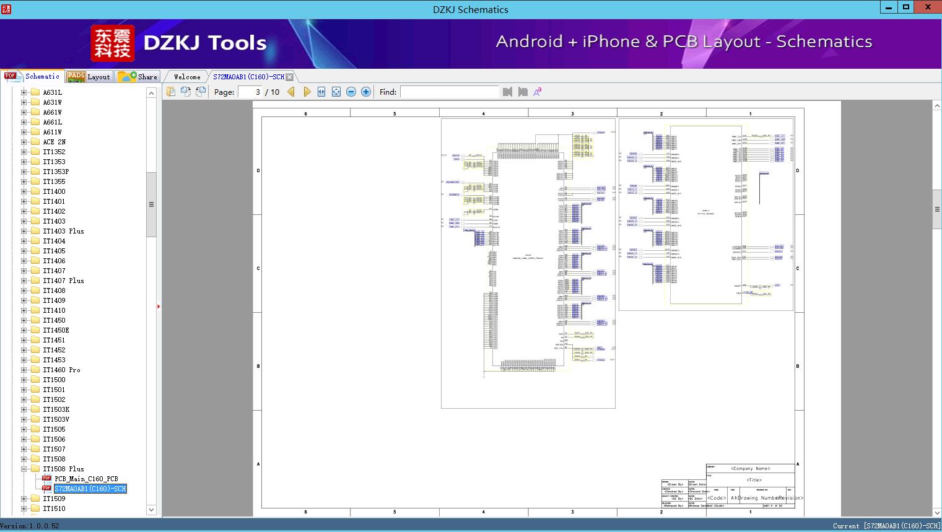942x532 pixels.
Task: Go to the next page arrow
Action: pos(307,92)
